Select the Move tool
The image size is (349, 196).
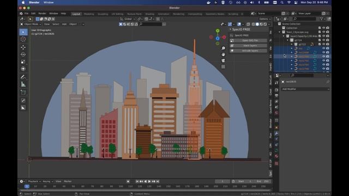[x=23, y=47]
